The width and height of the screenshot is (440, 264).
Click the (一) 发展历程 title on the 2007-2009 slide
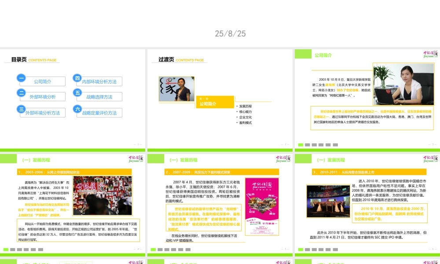point(183,160)
